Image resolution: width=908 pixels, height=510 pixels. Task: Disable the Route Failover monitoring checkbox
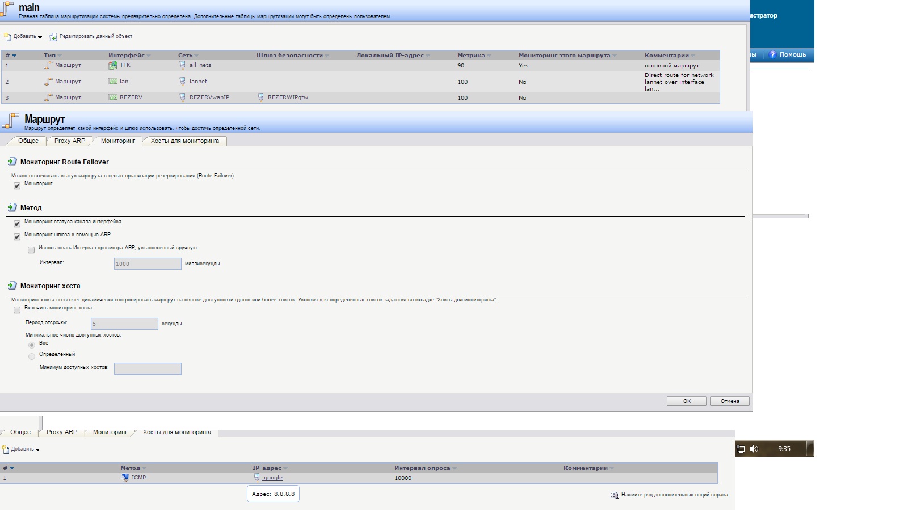[x=17, y=186]
